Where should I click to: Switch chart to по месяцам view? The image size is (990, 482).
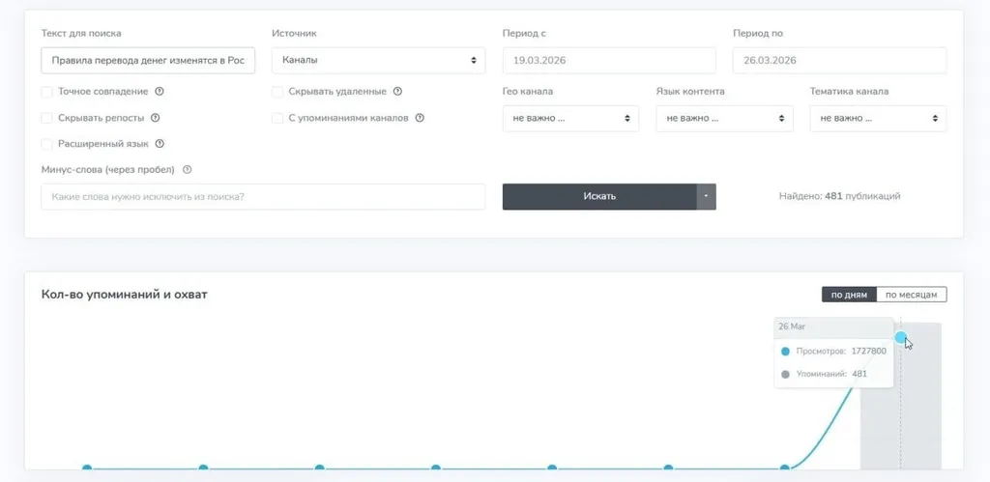tap(912, 295)
